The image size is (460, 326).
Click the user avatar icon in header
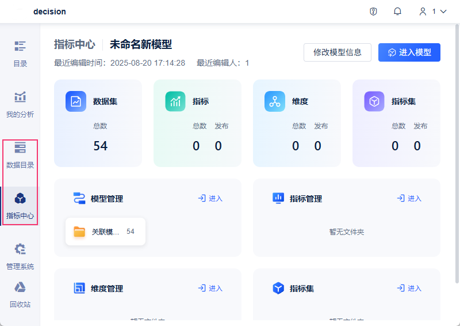pos(423,12)
